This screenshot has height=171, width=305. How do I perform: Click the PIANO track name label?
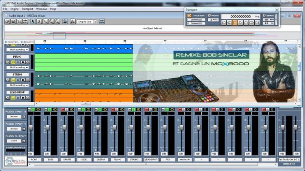coord(17,57)
